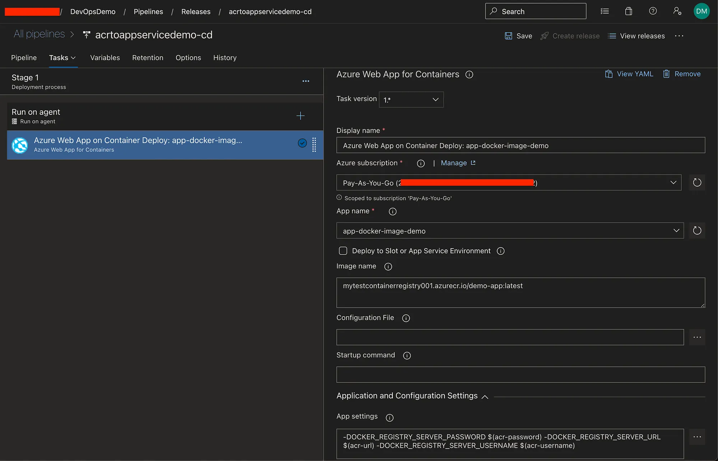Edit the Display name field

point(521,145)
